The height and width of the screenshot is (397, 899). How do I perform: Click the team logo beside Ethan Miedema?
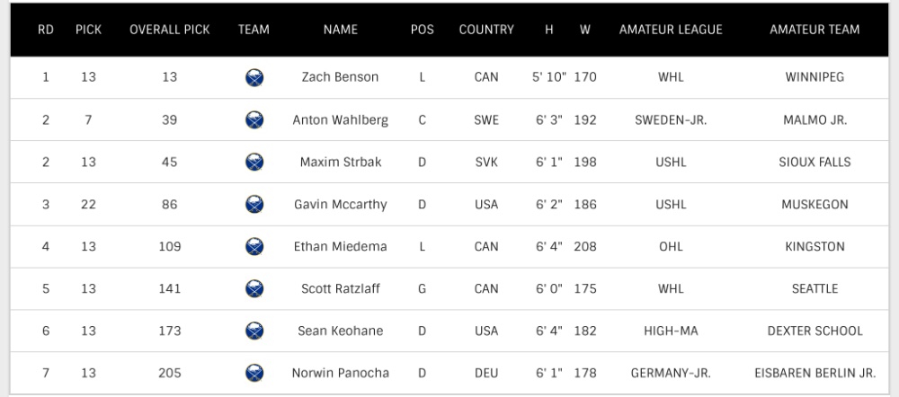point(254,246)
